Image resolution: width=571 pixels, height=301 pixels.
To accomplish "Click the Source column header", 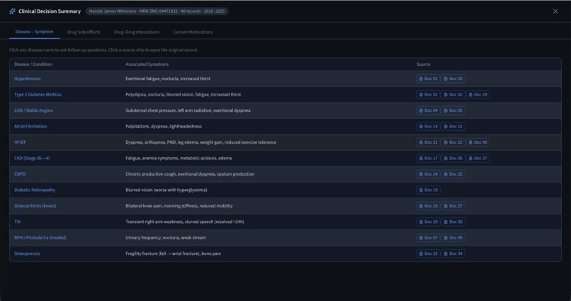I will 424,64.
